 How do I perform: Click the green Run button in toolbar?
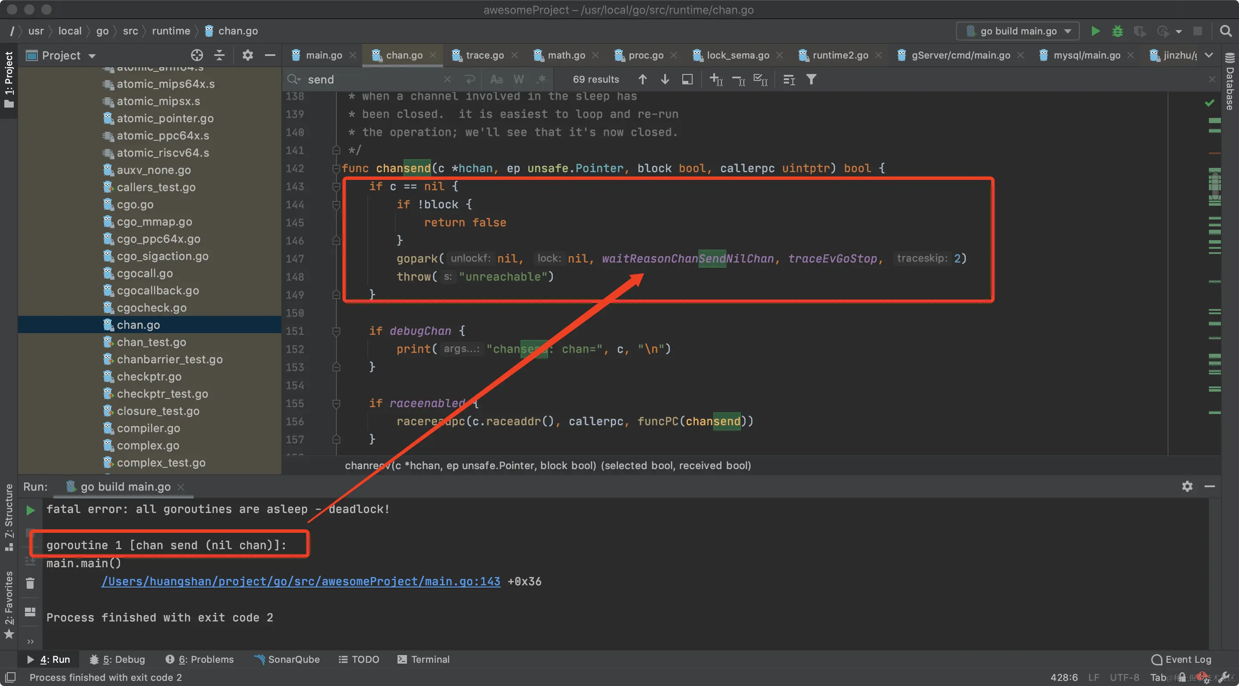click(1095, 31)
